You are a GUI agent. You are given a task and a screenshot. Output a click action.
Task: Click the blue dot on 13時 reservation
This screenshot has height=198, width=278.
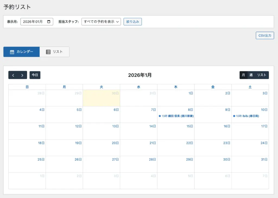point(160,116)
